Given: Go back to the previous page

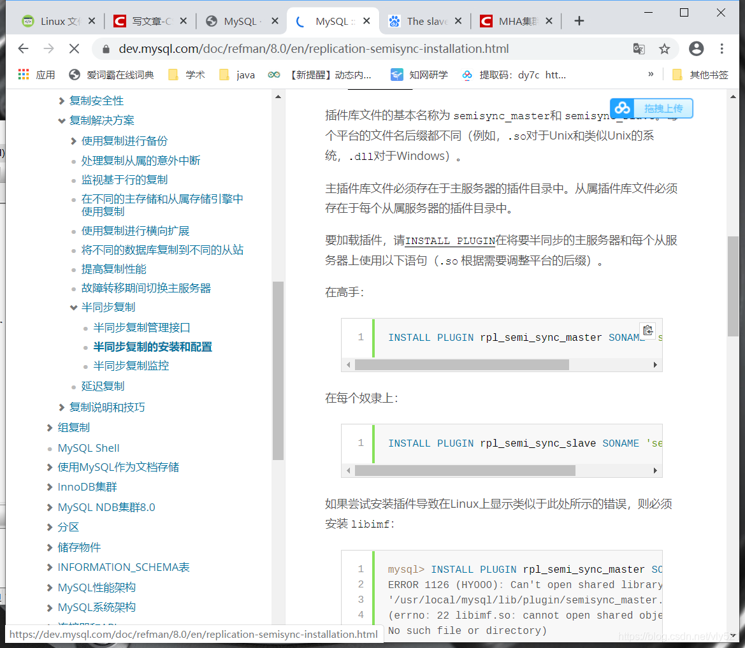Looking at the screenshot, I should (24, 48).
